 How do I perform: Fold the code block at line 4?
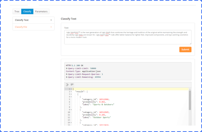pyautogui.click(x=71, y=97)
